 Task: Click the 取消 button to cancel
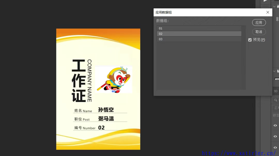pyautogui.click(x=259, y=32)
